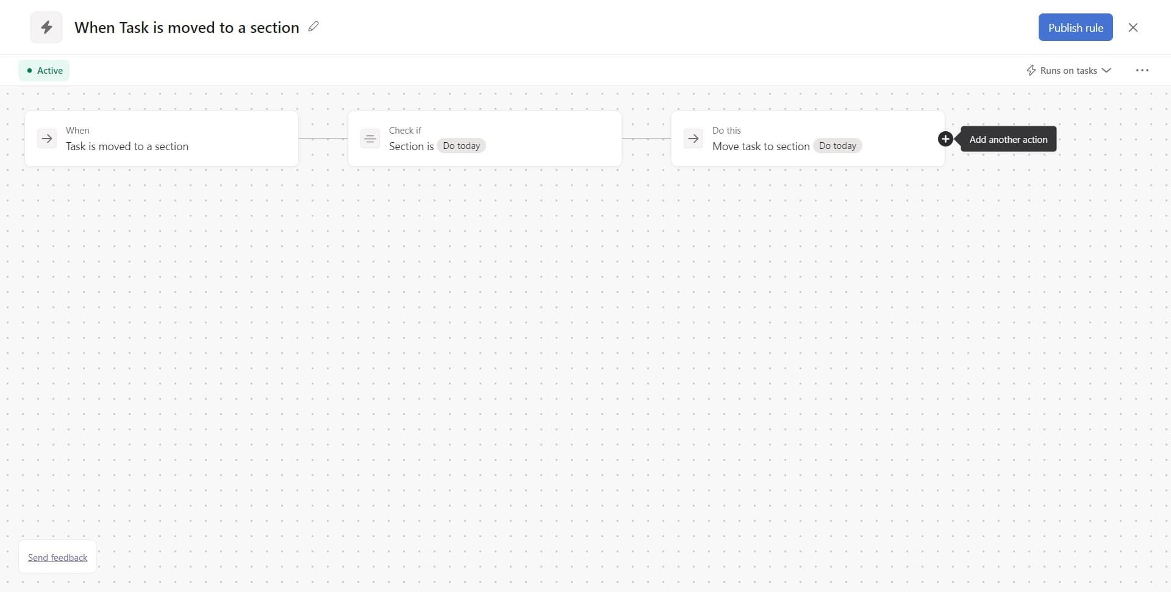Select the Do today condition pill
The width and height of the screenshot is (1171, 592).
point(461,146)
